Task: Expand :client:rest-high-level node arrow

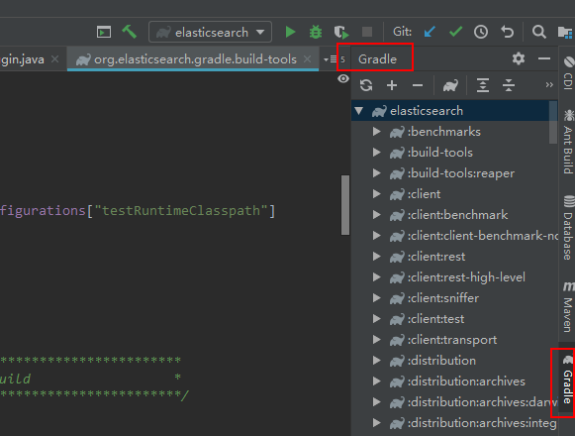Action: tap(377, 276)
